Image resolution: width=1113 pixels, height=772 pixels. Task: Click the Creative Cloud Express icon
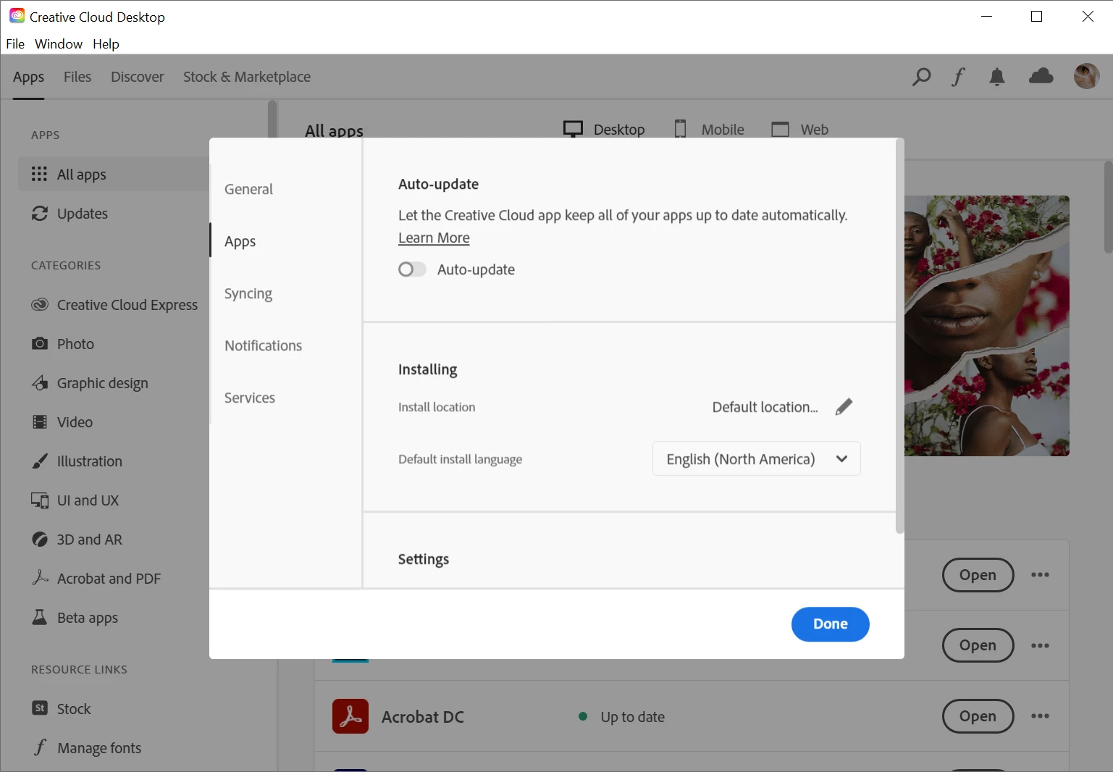coord(40,305)
